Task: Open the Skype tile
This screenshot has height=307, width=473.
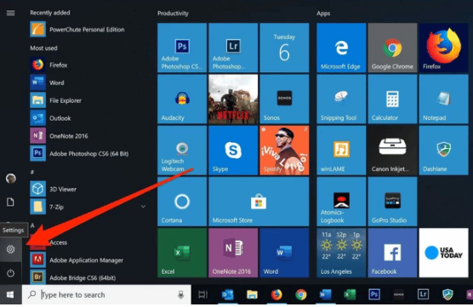Action: [233, 151]
